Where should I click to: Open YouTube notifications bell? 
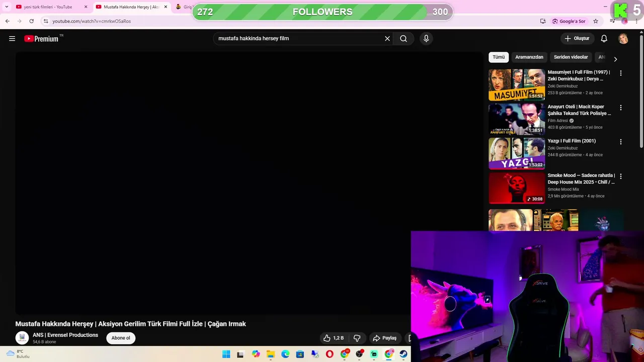point(604,39)
